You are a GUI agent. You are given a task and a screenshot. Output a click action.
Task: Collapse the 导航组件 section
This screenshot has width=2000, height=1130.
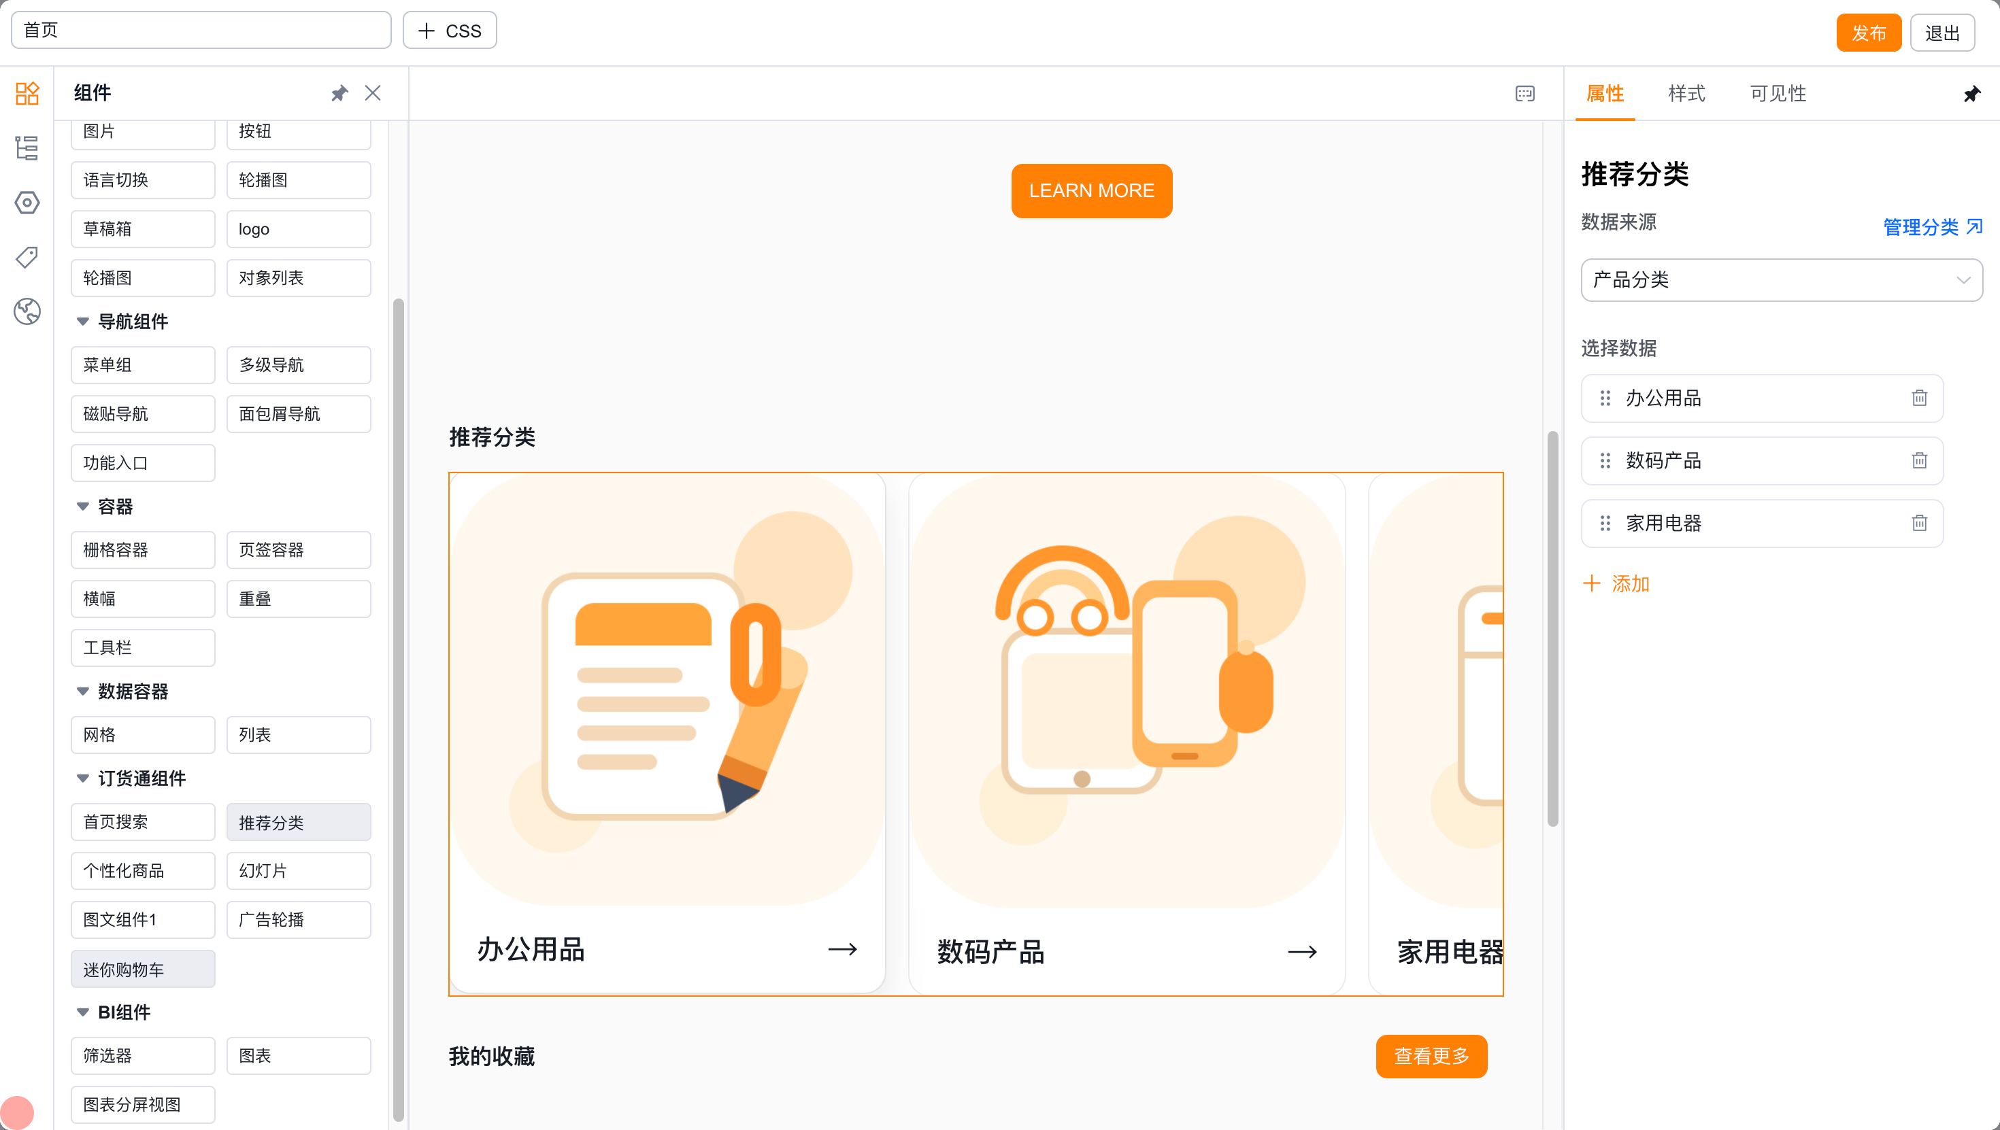[83, 322]
